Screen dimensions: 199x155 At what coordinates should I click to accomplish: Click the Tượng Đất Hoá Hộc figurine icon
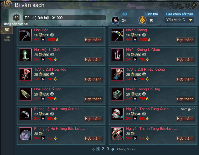coord(25,75)
